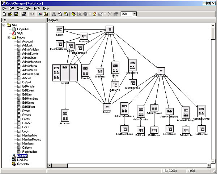Open the Site menu
The image size is (217, 174).
28,8
